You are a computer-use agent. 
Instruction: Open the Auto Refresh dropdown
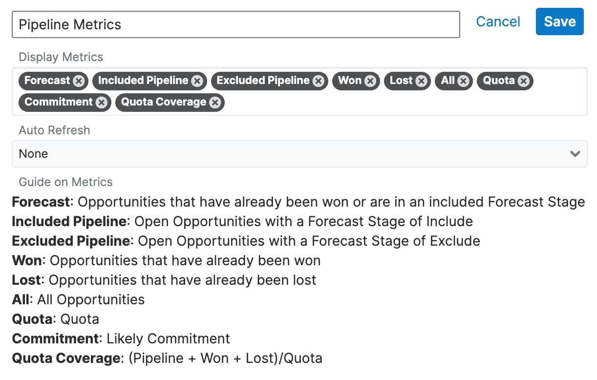point(293,154)
